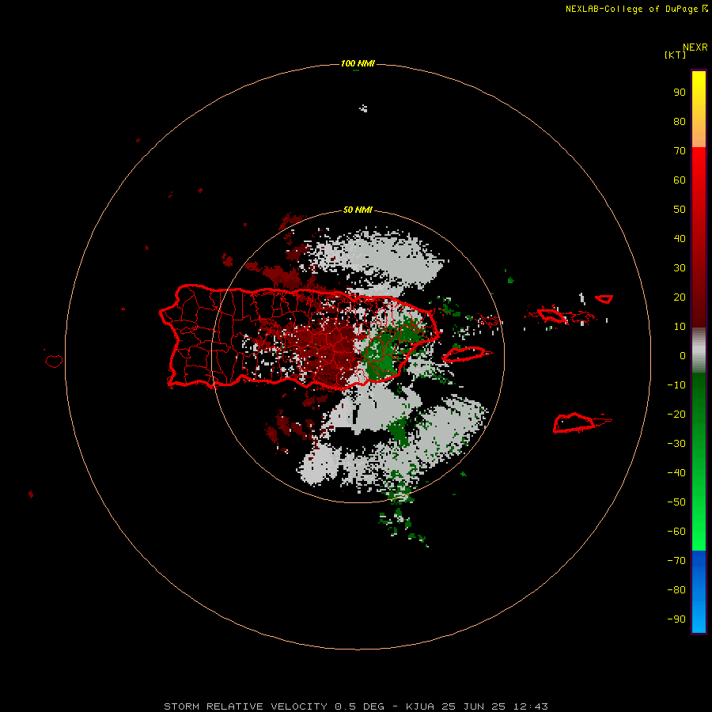Click the 0 knot scale label
This screenshot has height=712, width=712.
(683, 355)
